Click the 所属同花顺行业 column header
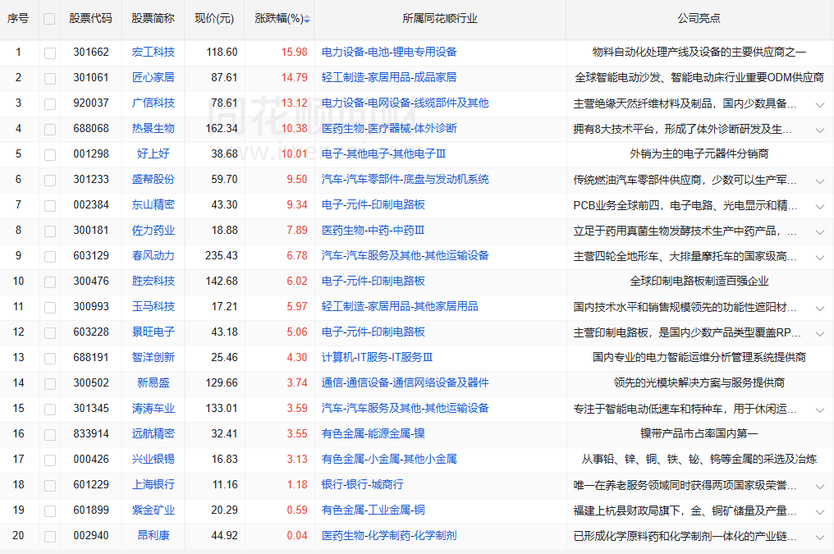This screenshot has width=834, height=554. [x=440, y=19]
